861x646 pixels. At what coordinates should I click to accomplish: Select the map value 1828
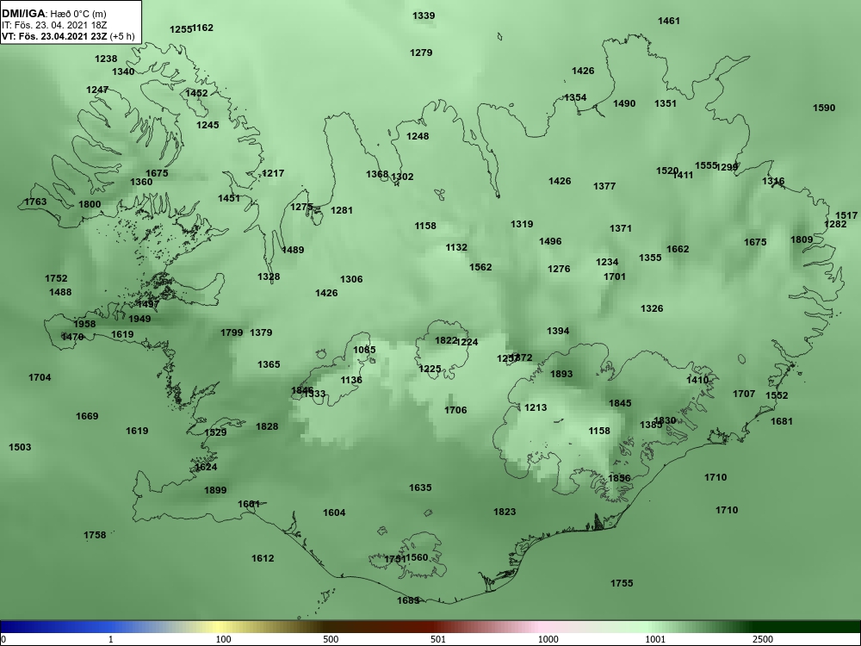tap(267, 427)
